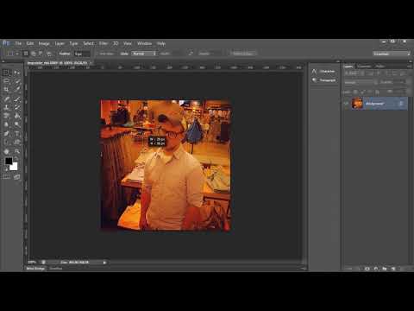The image size is (414, 311).
Task: Close the open document tab
Action: pos(91,62)
